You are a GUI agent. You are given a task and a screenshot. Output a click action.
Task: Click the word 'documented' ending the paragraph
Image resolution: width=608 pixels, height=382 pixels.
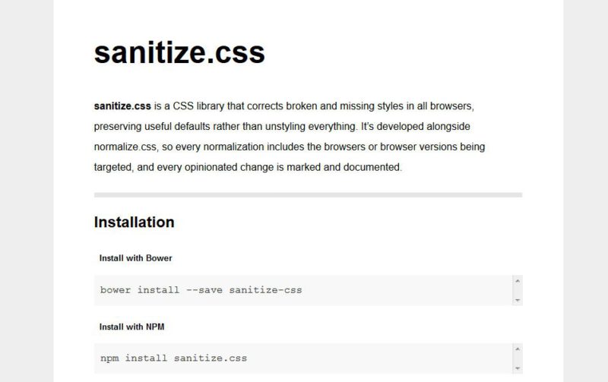(372, 167)
